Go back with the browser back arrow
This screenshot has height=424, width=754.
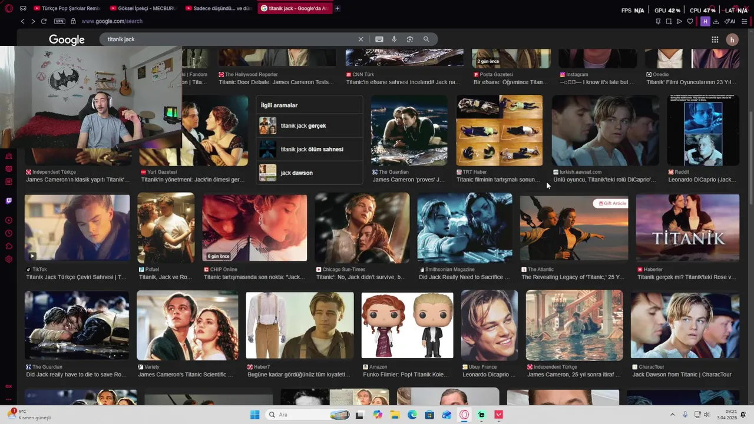pyautogui.click(x=23, y=21)
